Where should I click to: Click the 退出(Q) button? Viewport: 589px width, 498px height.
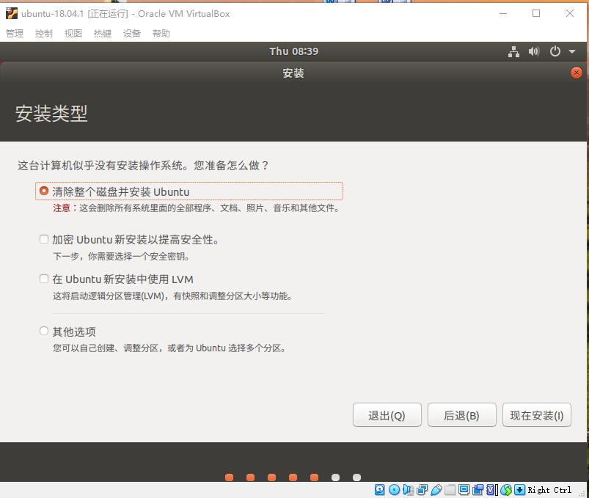(387, 415)
